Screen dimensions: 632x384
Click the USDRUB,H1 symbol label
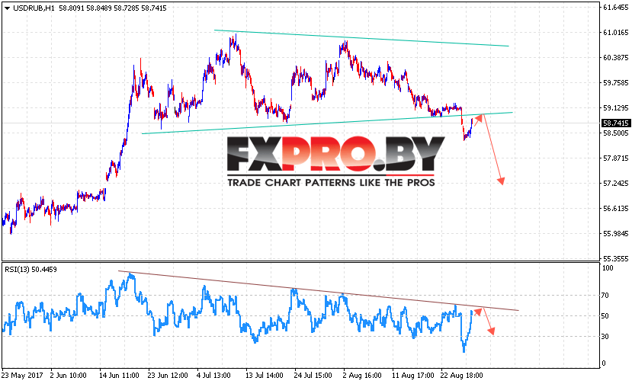[34, 8]
